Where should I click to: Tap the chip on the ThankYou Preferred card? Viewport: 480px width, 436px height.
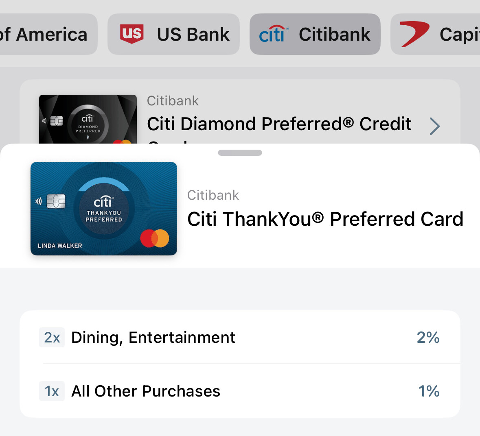coord(56,201)
